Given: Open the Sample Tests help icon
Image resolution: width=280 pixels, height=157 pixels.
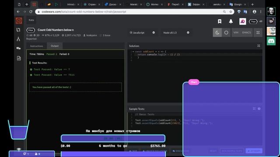Looking at the screenshot, I should pyautogui.click(x=259, y=109).
